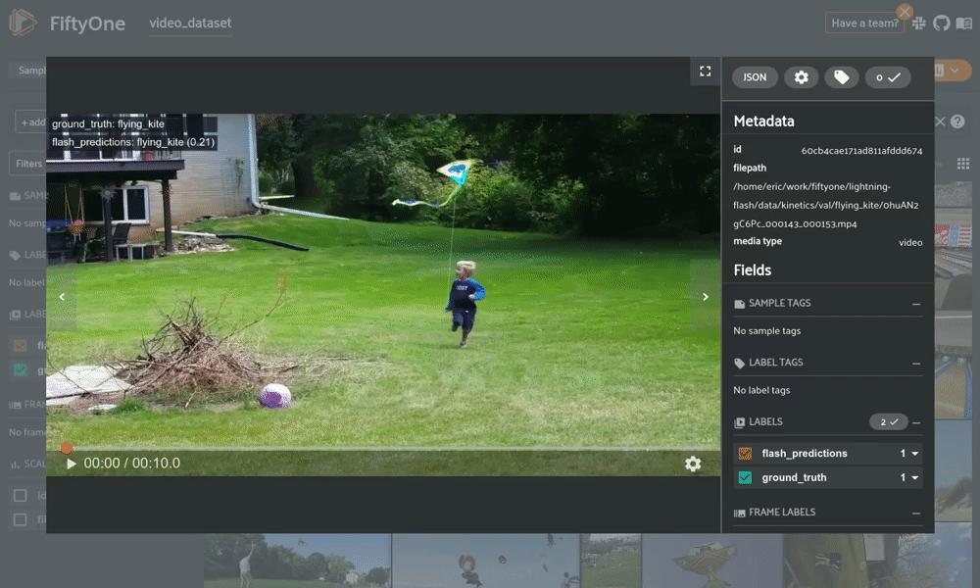The width and height of the screenshot is (980, 588).
Task: Toggle flash_predictions label checkbox
Action: click(x=745, y=454)
